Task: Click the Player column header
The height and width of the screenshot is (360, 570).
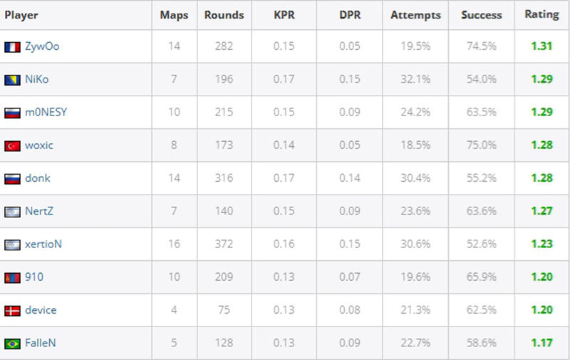Action: click(x=21, y=15)
